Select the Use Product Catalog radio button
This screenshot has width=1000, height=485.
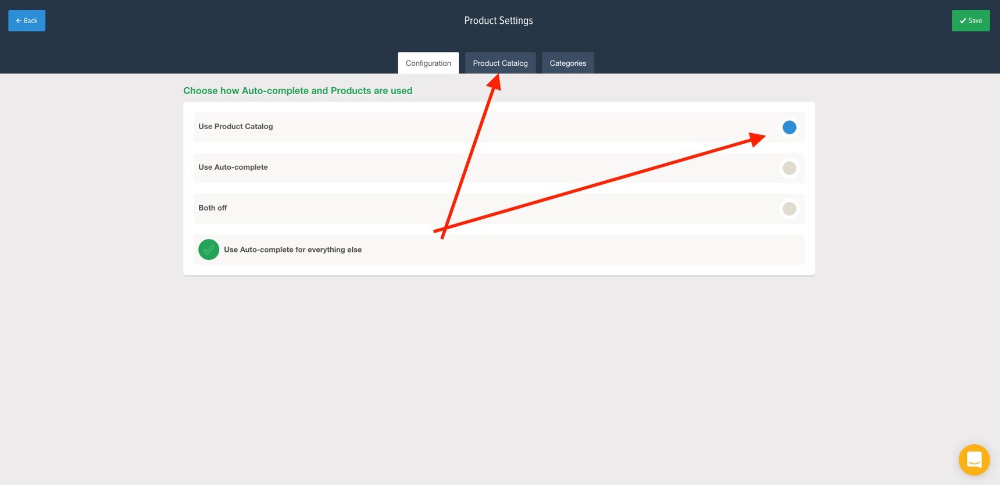coord(789,127)
